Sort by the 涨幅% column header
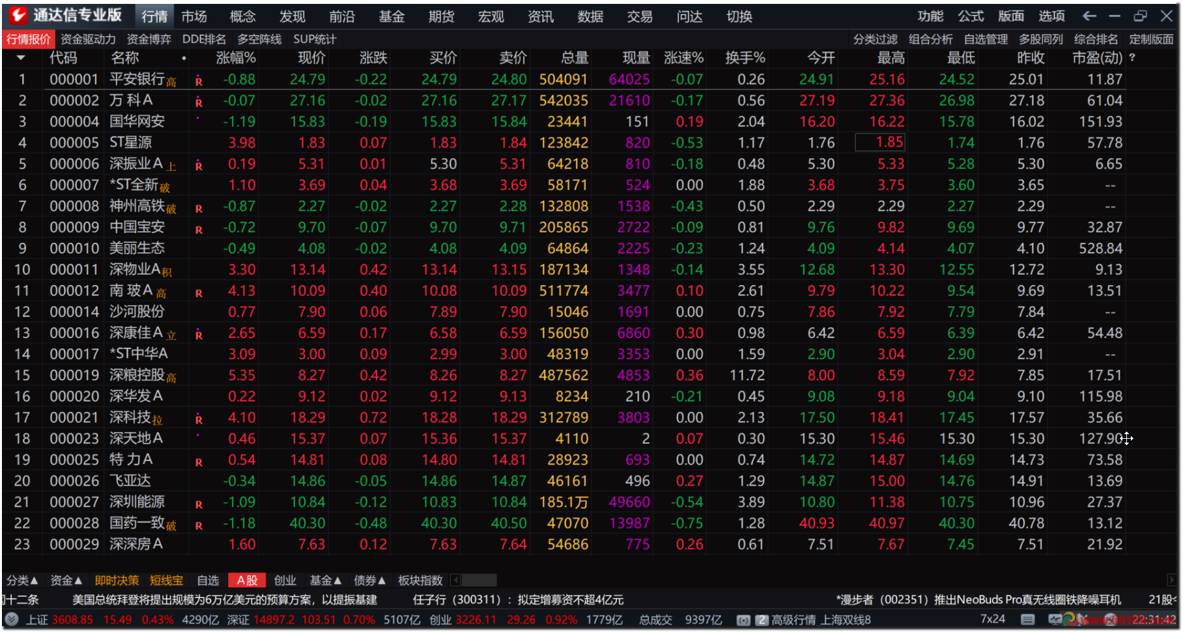This screenshot has height=632, width=1183. click(x=236, y=58)
